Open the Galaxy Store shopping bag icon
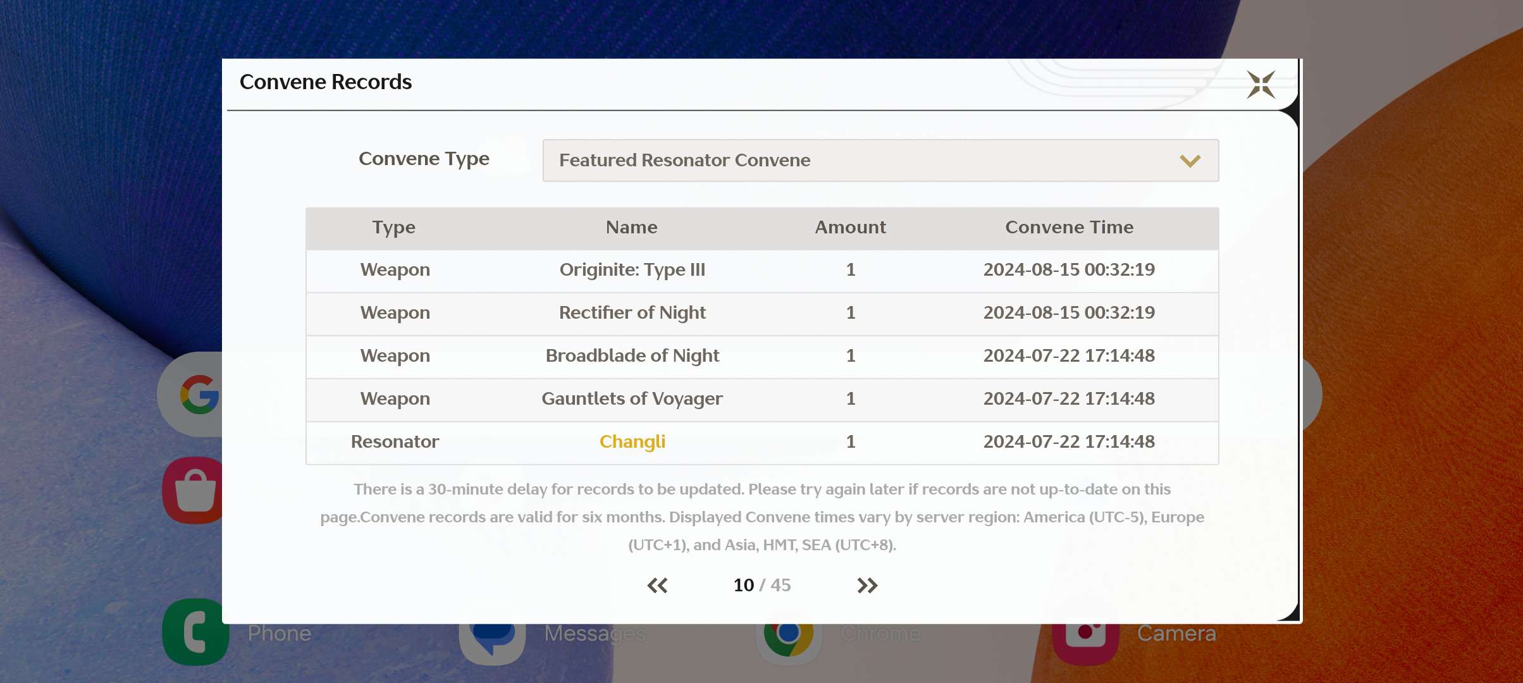The height and width of the screenshot is (683, 1523). [195, 491]
